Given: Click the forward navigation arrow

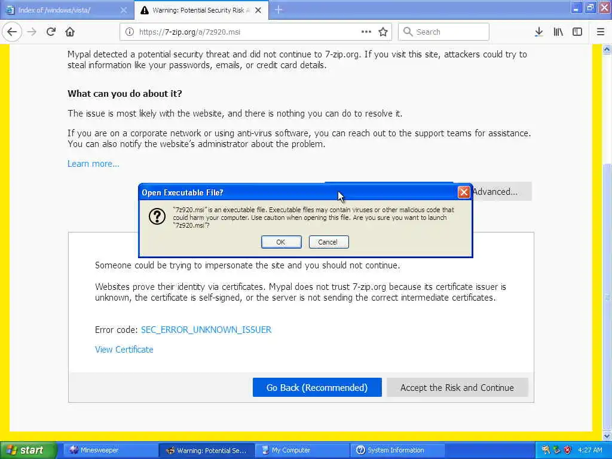Looking at the screenshot, I should click(x=32, y=32).
